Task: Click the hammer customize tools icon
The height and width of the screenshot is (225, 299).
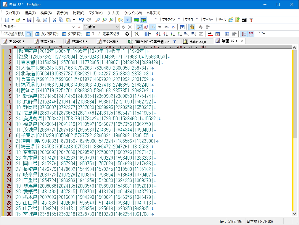Action: tap(251, 20)
